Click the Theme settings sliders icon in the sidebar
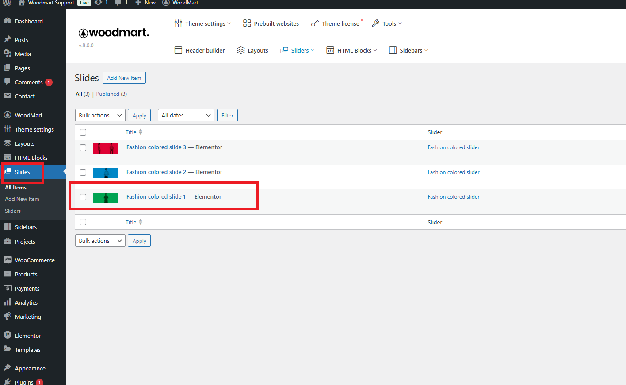This screenshot has width=626, height=385. (8, 129)
